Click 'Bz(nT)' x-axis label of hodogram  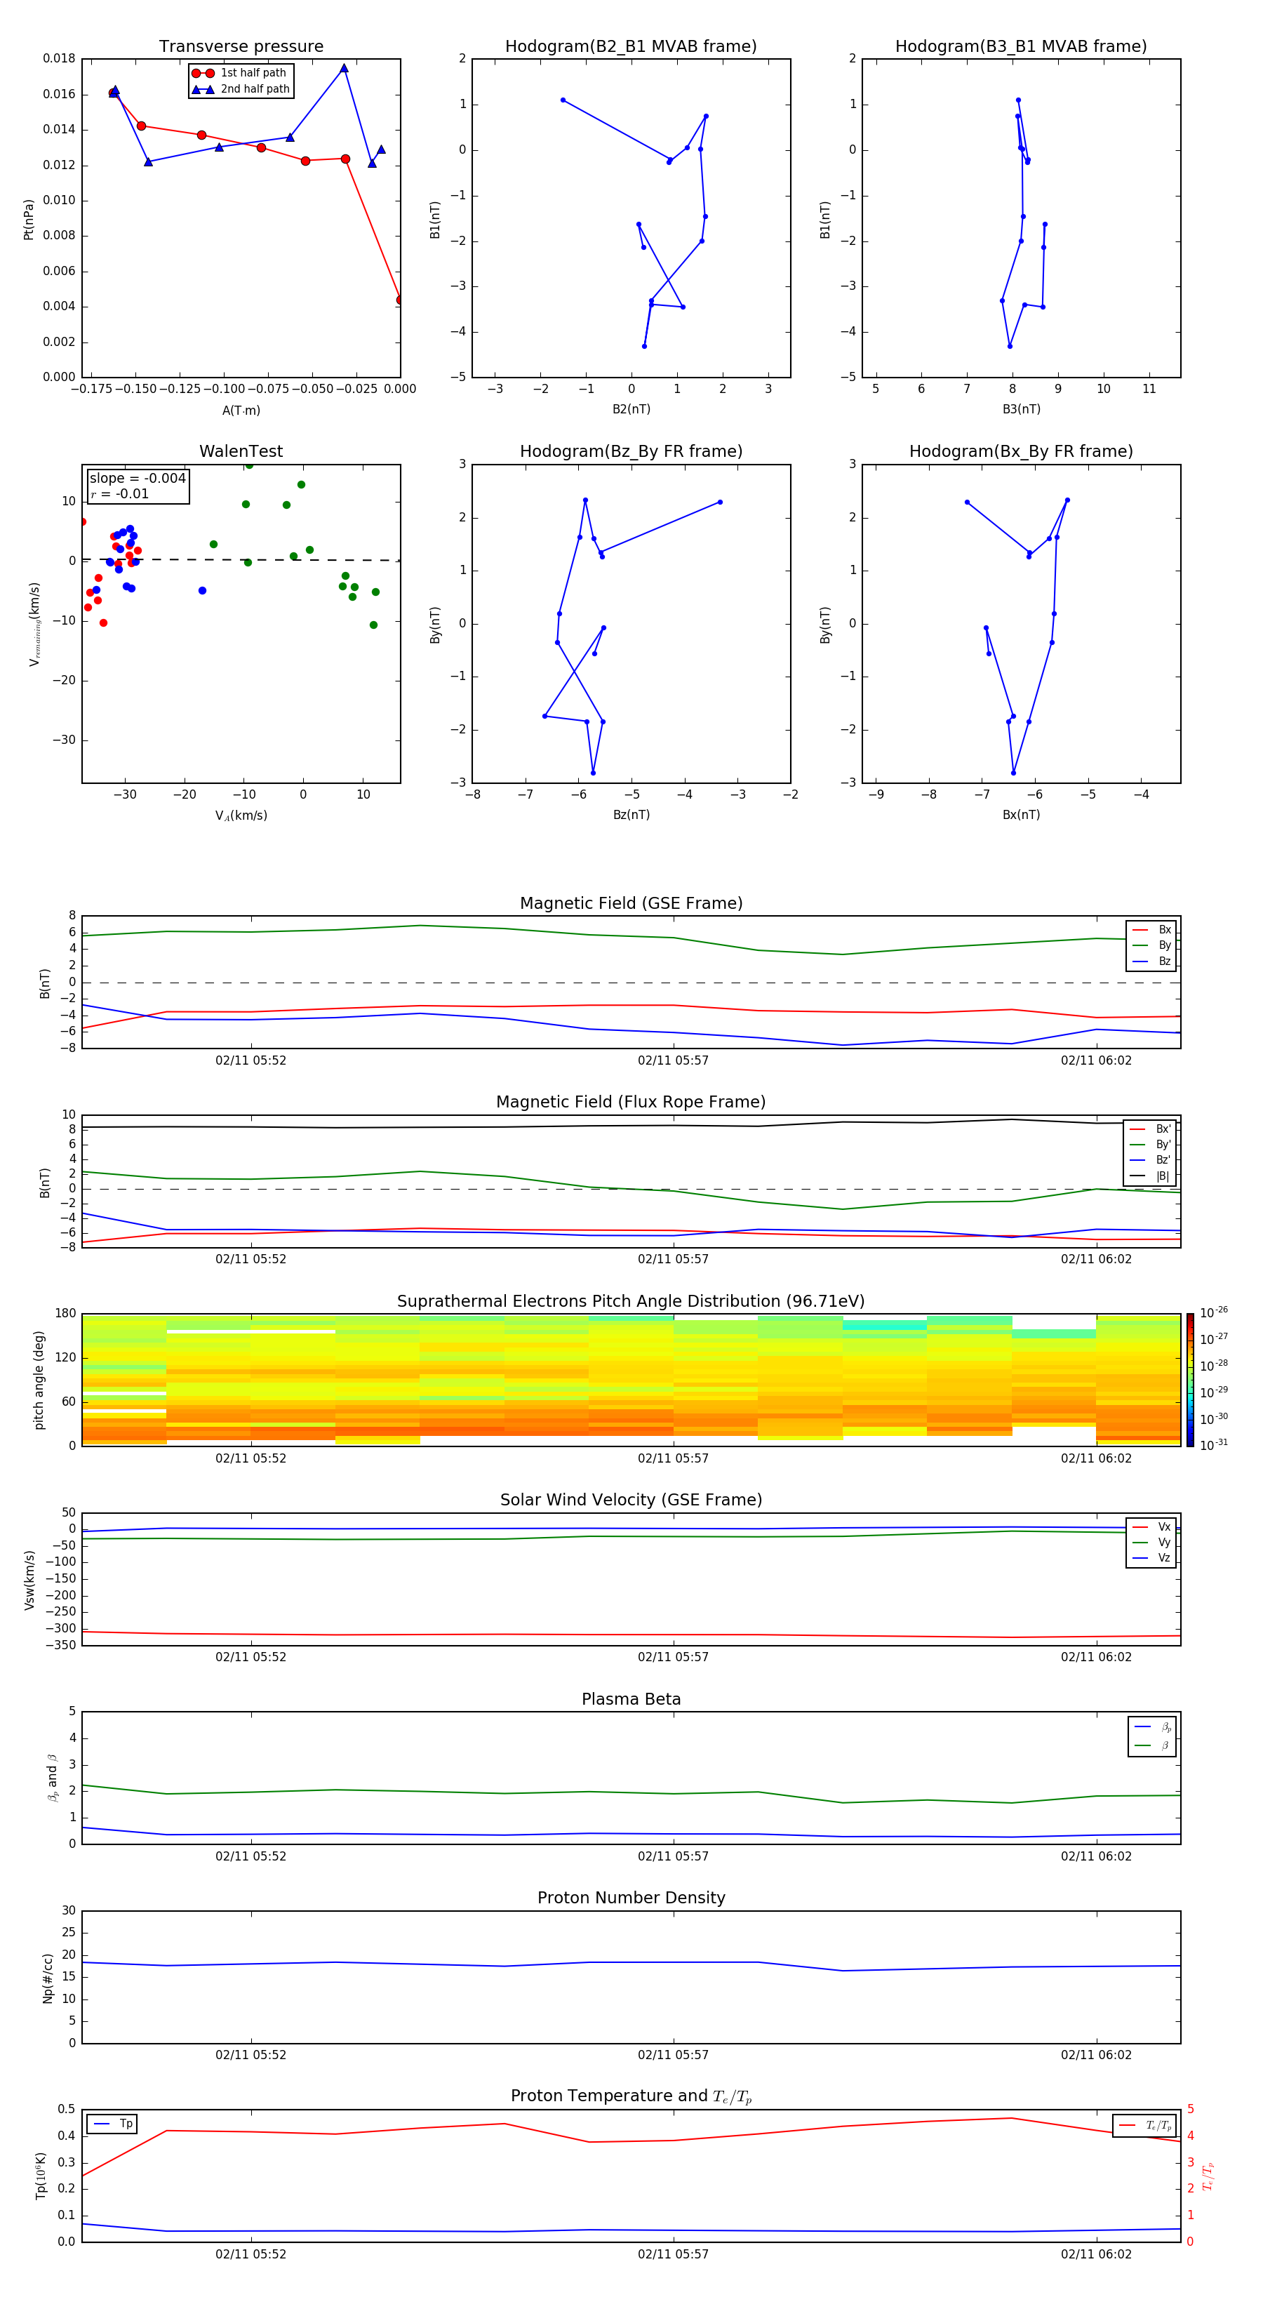click(631, 815)
